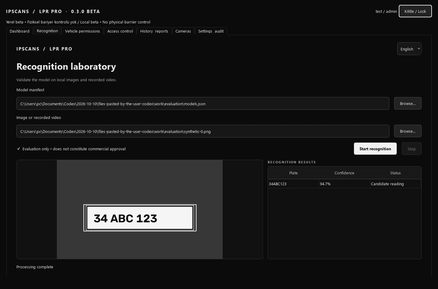Click the test / admin user label
This screenshot has height=289, width=438.
tap(386, 11)
